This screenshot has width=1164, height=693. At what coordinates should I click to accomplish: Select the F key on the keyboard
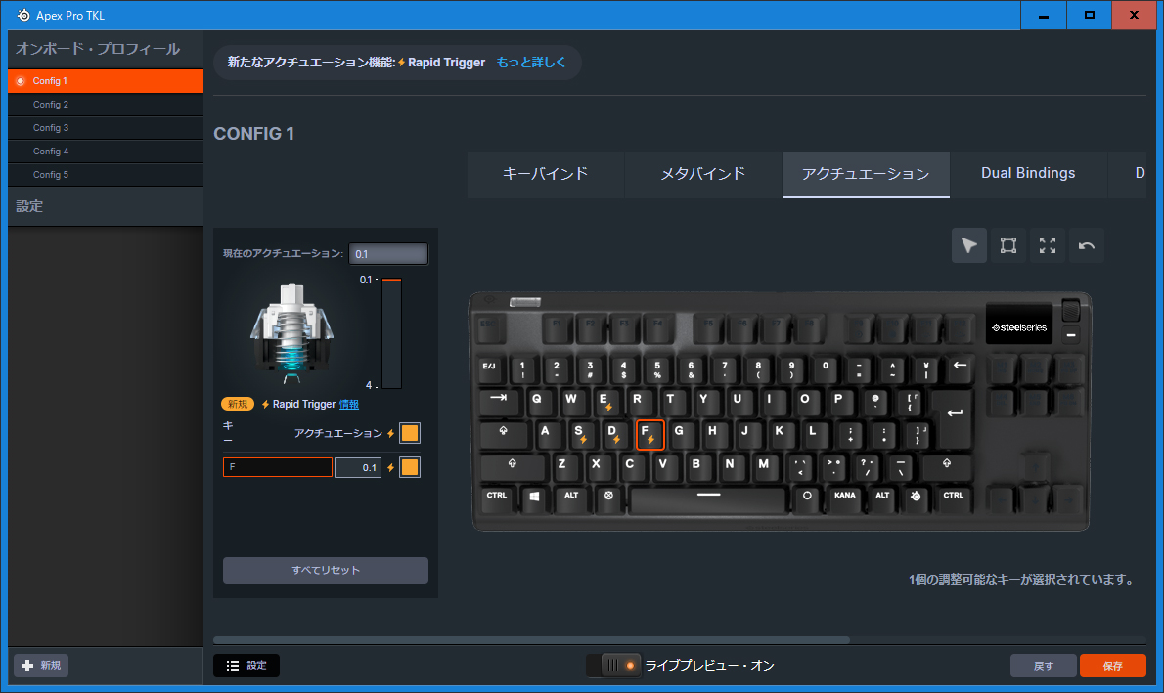point(649,434)
